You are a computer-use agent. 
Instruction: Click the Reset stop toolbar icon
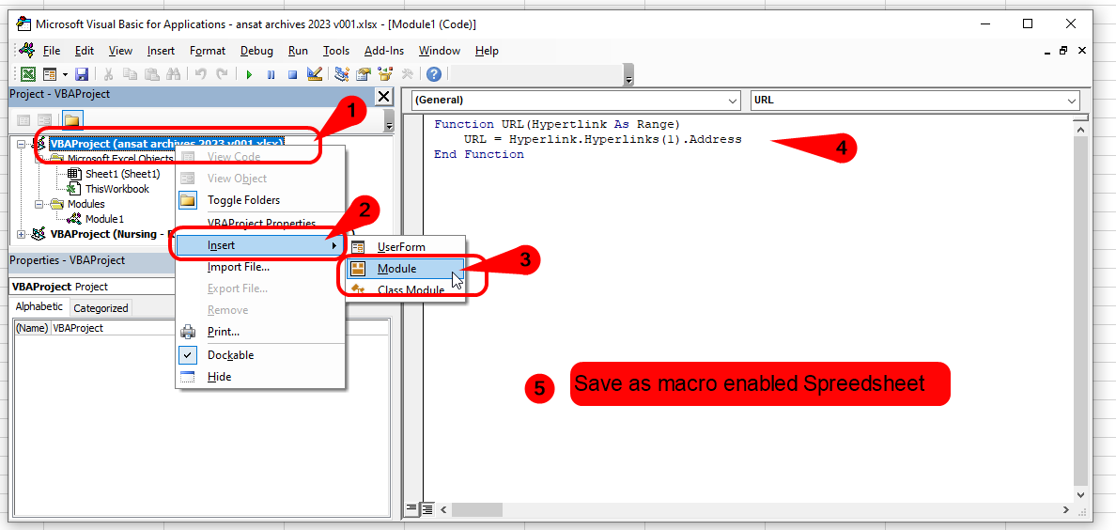click(x=292, y=74)
